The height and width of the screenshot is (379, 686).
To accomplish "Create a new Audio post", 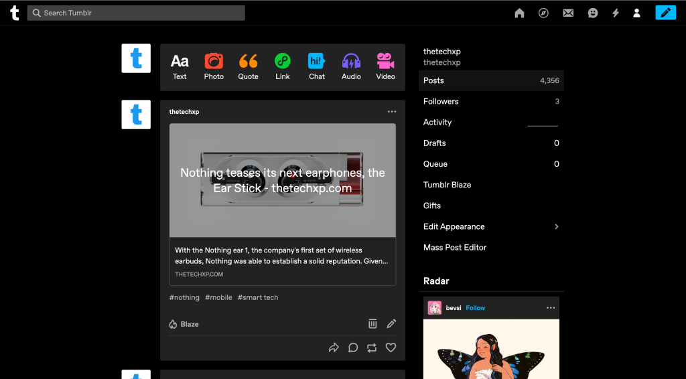I will (351, 67).
